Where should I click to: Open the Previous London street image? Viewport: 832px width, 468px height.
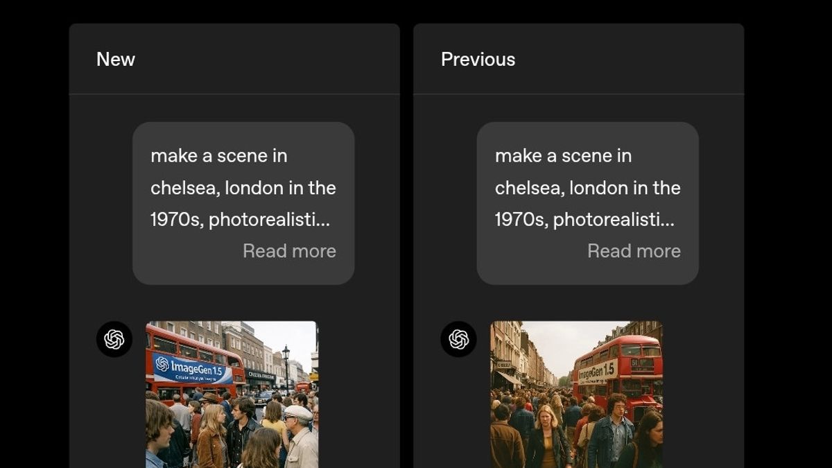578,395
